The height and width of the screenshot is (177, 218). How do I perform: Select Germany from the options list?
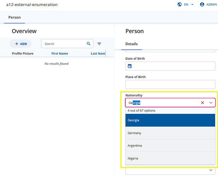tap(170, 133)
